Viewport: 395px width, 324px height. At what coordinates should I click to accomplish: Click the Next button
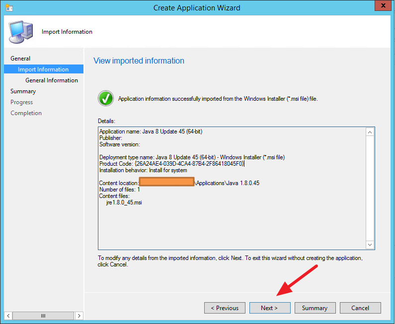270,308
